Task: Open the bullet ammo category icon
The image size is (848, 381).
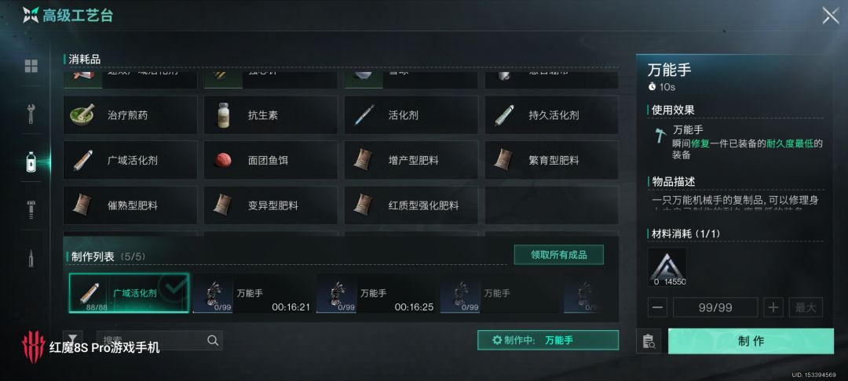Action: click(31, 258)
